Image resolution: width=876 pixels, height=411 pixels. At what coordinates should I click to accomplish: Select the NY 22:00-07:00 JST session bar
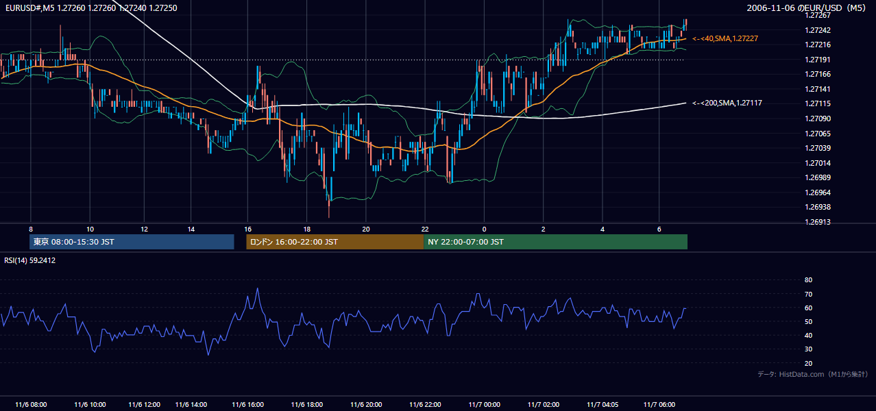coord(555,242)
